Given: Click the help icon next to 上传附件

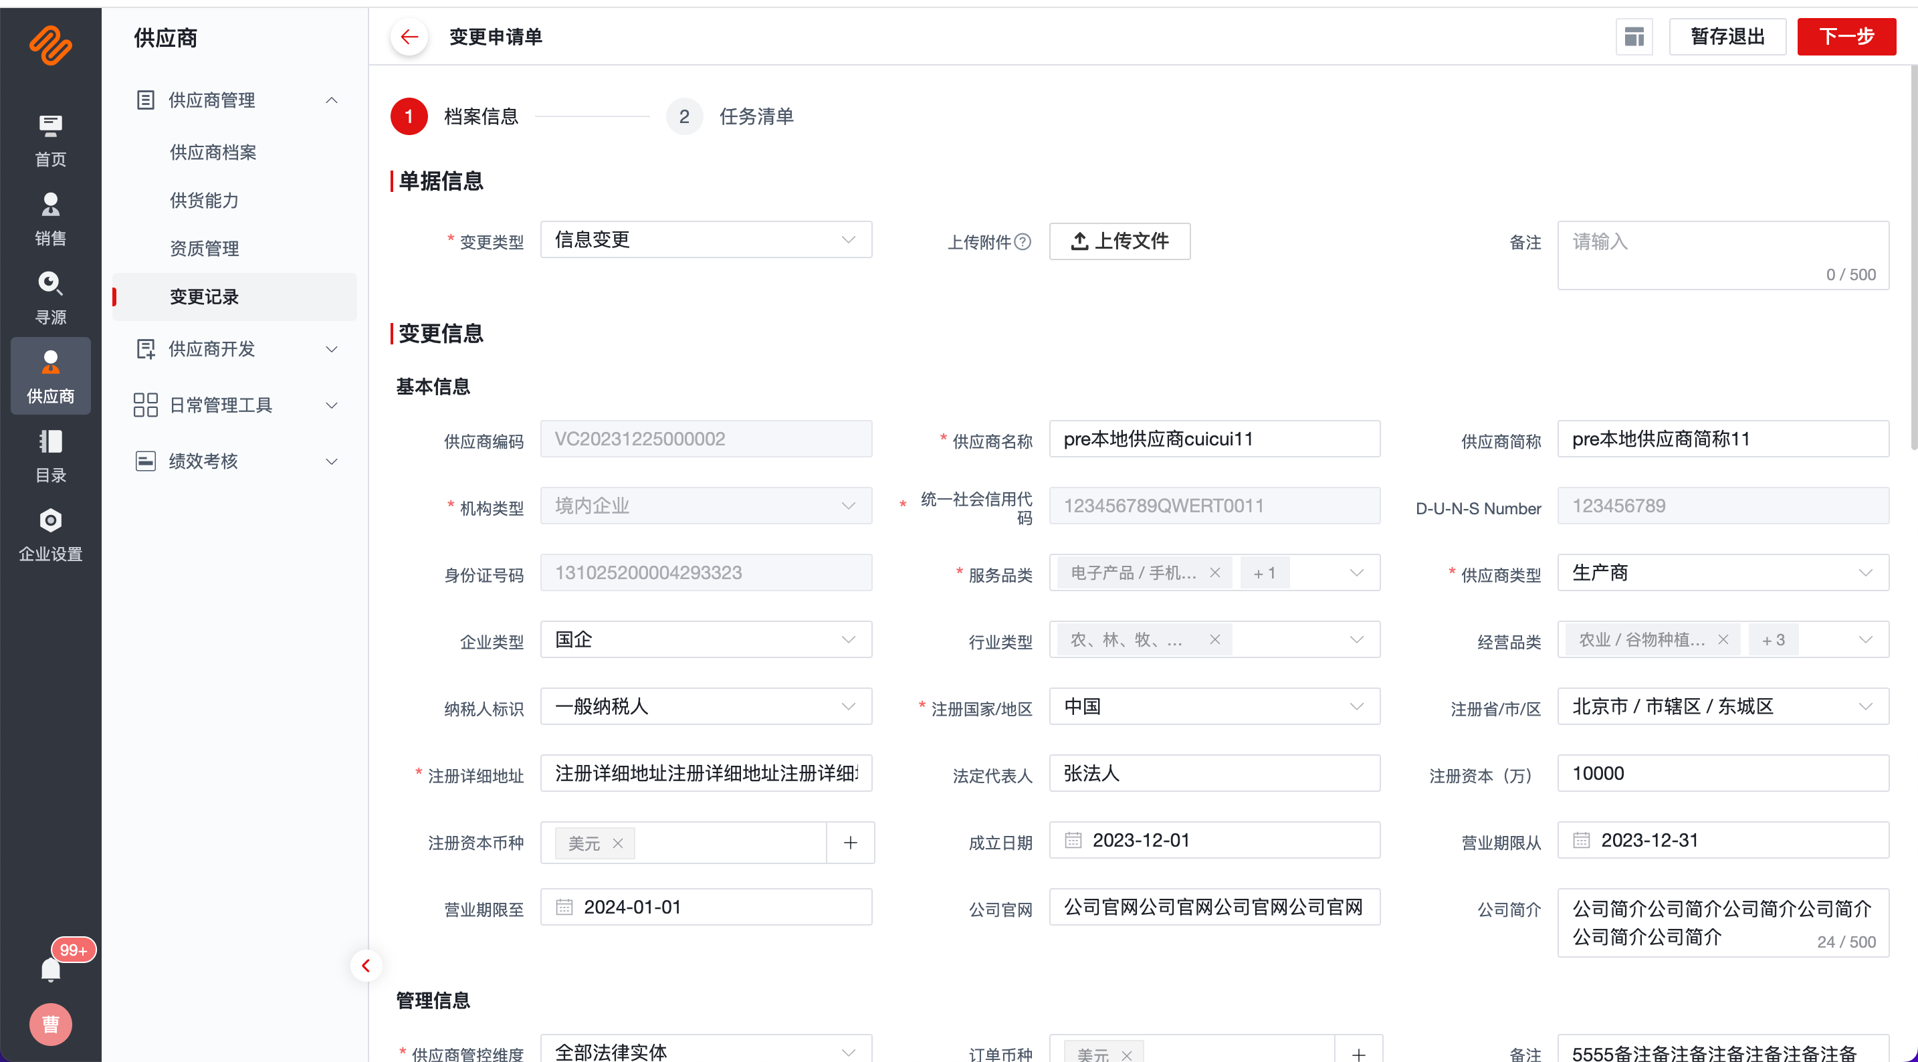Looking at the screenshot, I should 1023,241.
